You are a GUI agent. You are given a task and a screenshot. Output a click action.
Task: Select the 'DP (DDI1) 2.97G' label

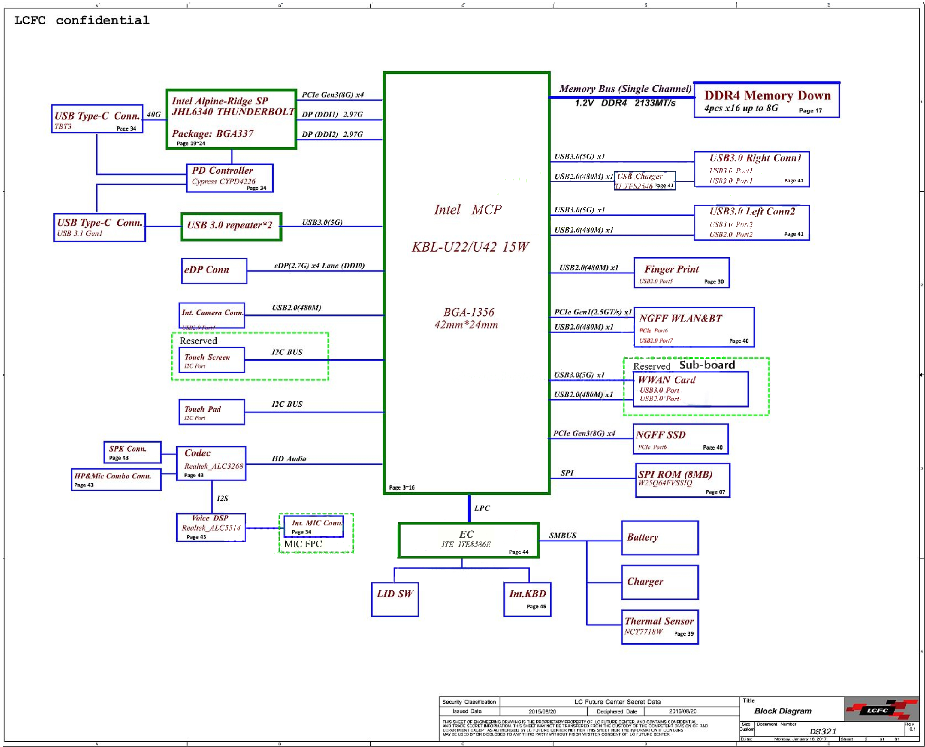point(332,114)
